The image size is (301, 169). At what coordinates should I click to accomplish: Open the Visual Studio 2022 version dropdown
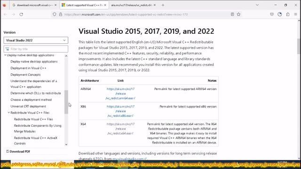[x=36, y=40]
